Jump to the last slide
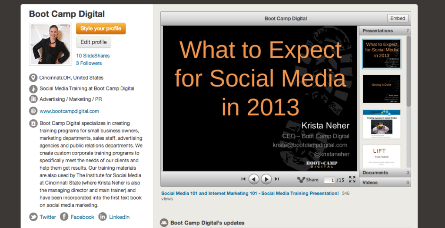 click(x=277, y=179)
